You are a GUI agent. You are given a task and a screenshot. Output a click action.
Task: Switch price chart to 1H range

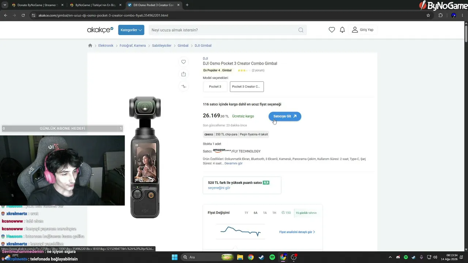(274, 213)
